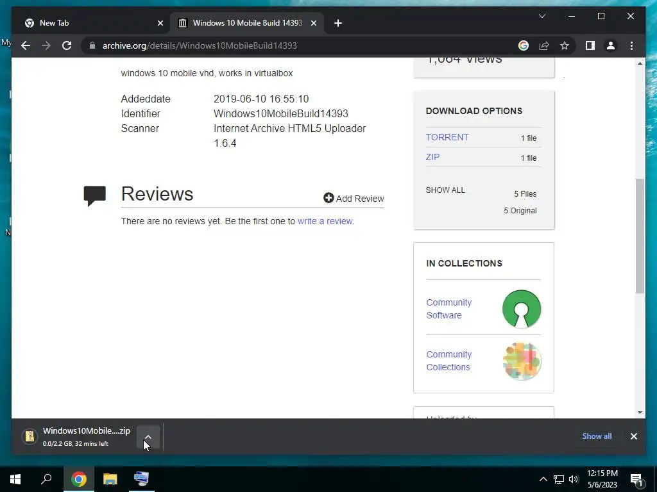Go back using the browser back arrow
Viewport: 657px width, 492px height.
pos(26,45)
